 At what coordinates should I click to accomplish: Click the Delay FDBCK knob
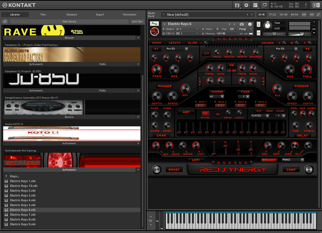309,125
